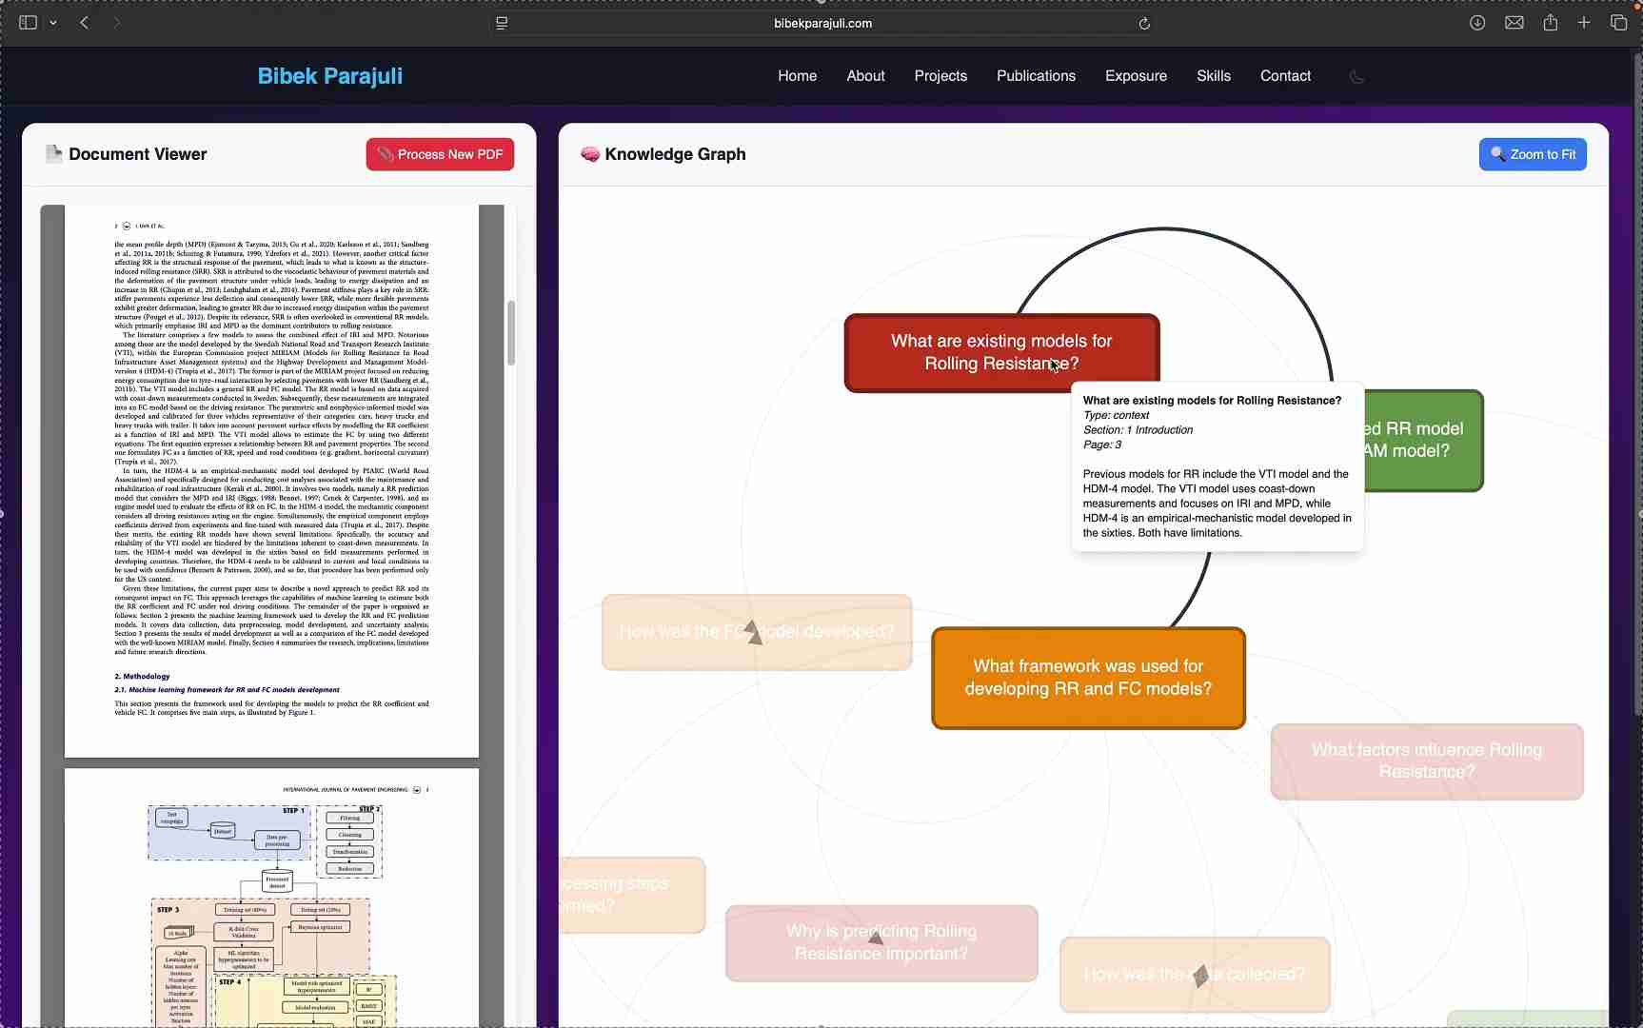Select the framework for RR and FC node
Viewport: 1643px width, 1028px height.
pyautogui.click(x=1087, y=678)
